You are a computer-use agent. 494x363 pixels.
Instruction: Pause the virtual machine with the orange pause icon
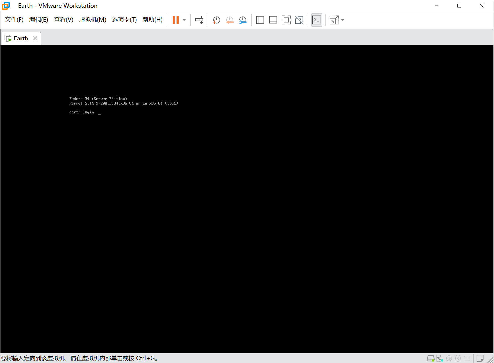tap(175, 20)
